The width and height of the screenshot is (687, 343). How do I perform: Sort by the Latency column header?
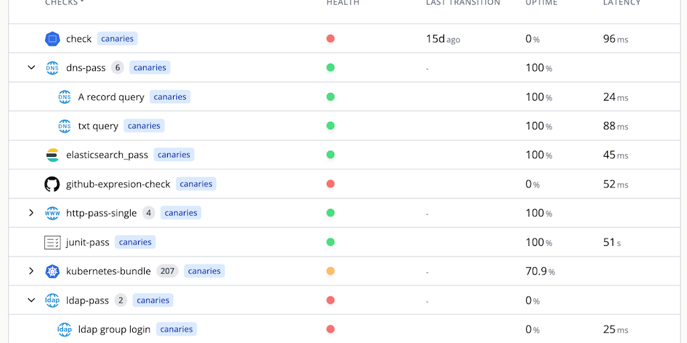click(621, 3)
